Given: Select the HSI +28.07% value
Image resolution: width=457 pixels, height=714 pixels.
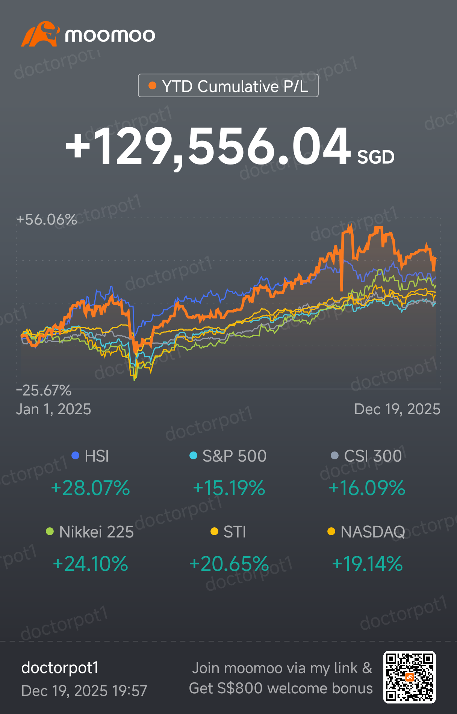Looking at the screenshot, I should 91,488.
